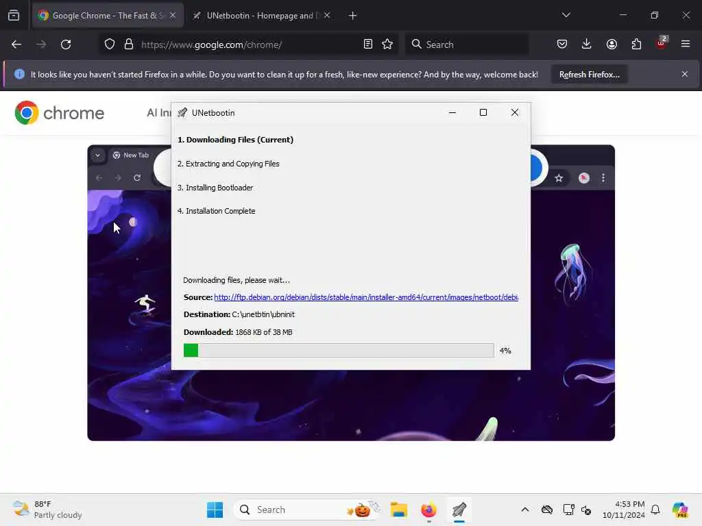Open Firefox View icon at tab strip start
The image size is (702, 526).
click(x=14, y=16)
